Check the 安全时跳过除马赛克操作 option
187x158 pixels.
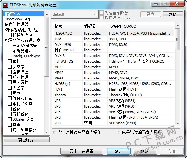[55, 132]
